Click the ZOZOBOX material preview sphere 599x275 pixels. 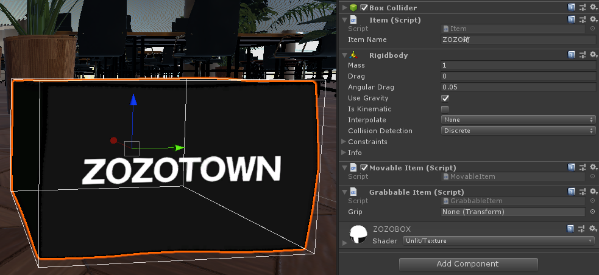click(x=358, y=234)
